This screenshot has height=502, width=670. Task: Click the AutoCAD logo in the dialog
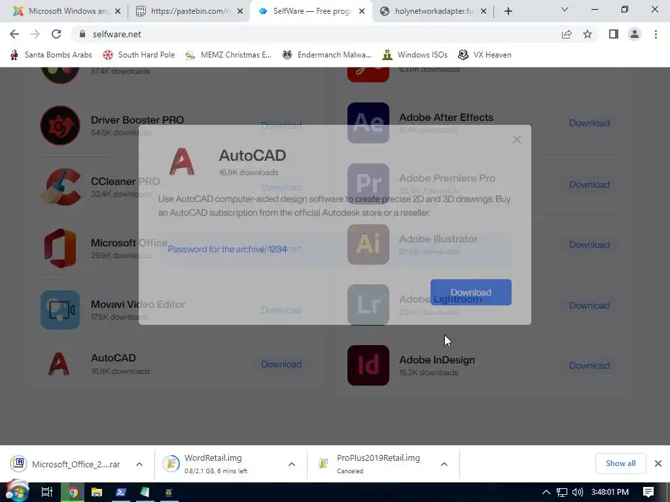pyautogui.click(x=182, y=161)
